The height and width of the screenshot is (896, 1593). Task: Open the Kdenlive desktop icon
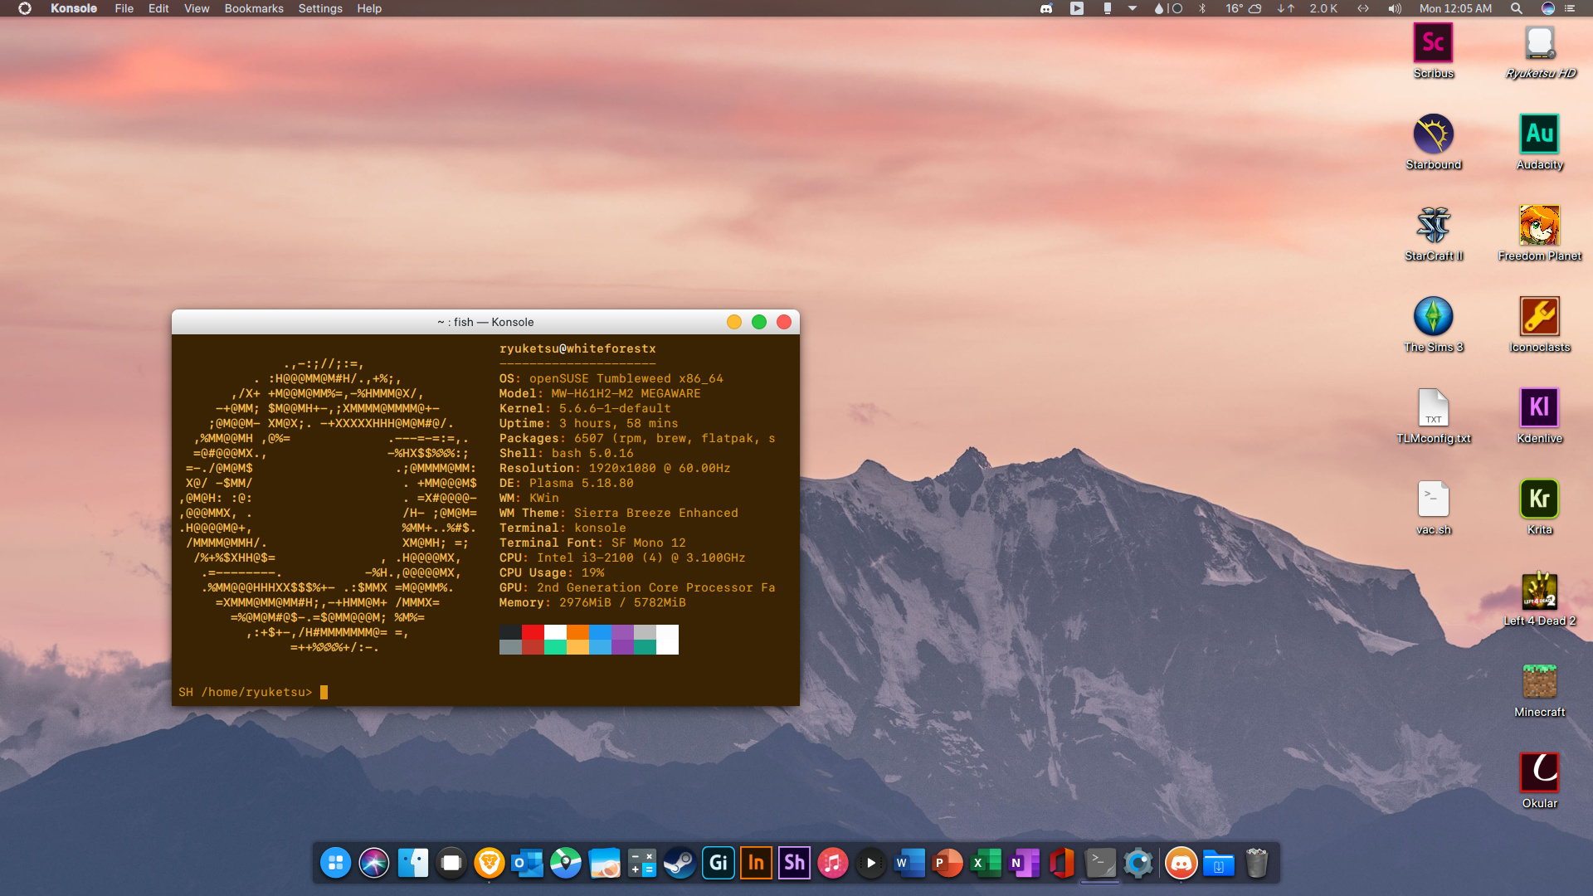click(x=1539, y=408)
